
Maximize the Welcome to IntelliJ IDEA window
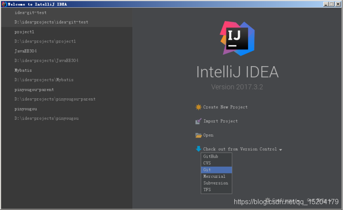point(332,4)
